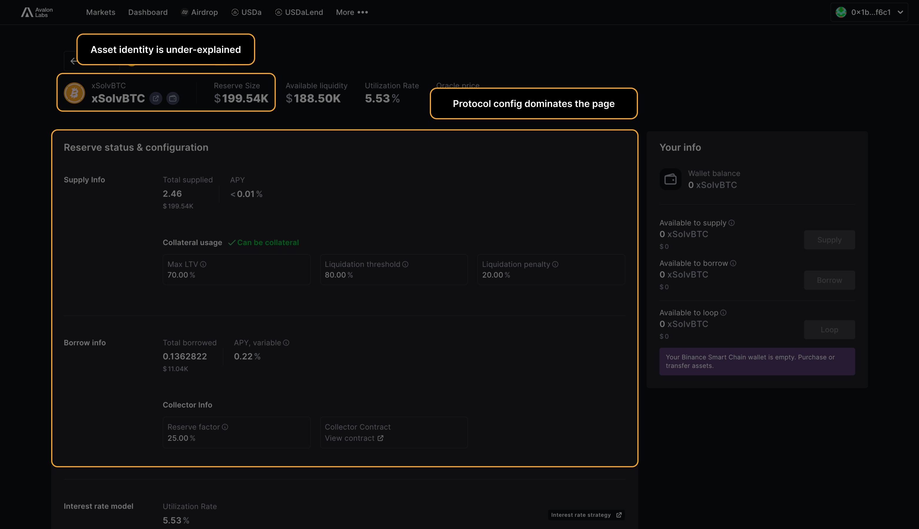Click the "Supply Info" section label
Viewport: 919px width, 529px height.
coord(84,180)
